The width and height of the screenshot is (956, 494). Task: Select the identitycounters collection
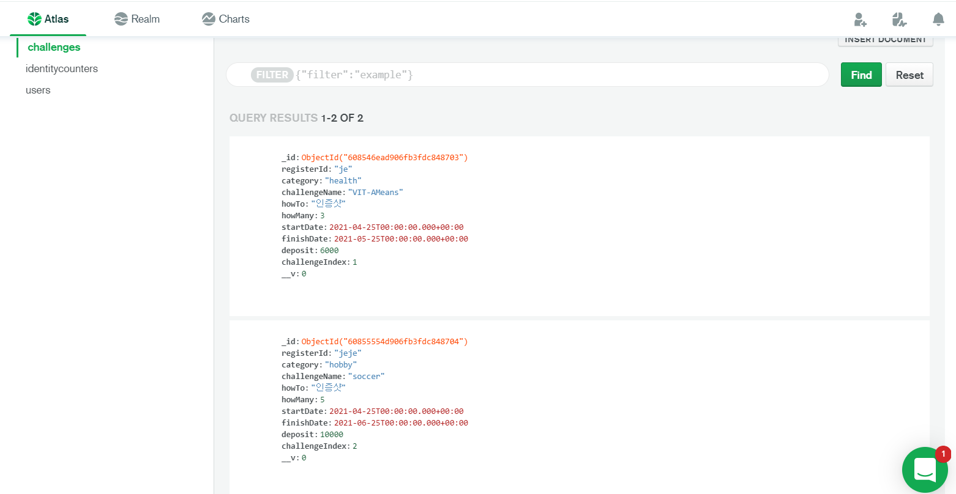click(62, 68)
